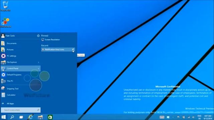Viewport: 214px width, 120px height.
Task: Click the volume speaker tray icon
Action: click(193, 117)
